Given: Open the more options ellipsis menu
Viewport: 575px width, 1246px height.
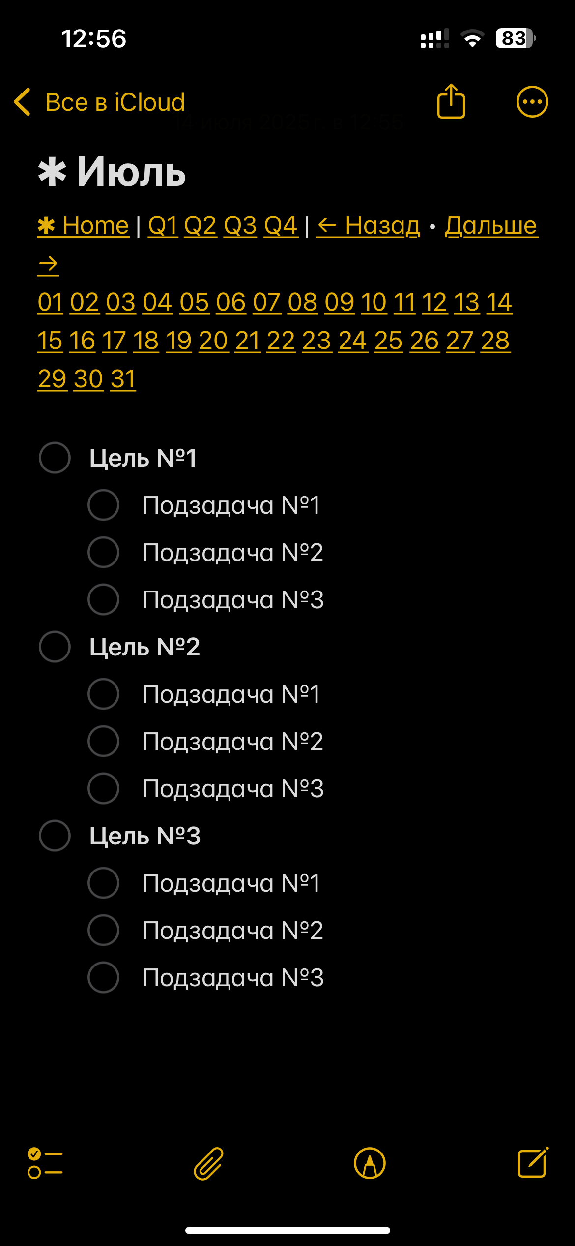Looking at the screenshot, I should 532,102.
